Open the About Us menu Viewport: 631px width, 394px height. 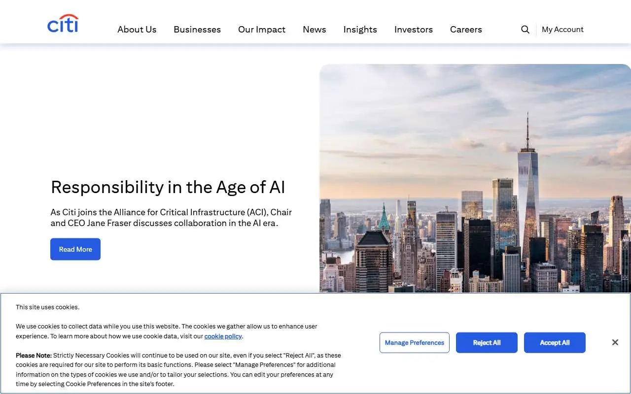tap(137, 30)
